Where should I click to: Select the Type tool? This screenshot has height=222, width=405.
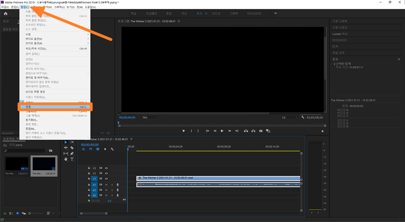coord(72,159)
